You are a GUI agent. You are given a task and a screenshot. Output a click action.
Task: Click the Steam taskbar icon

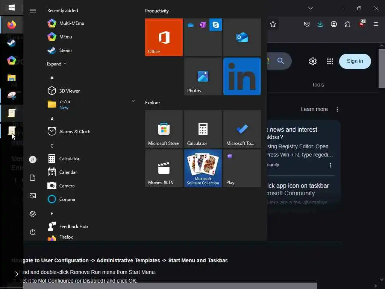pyautogui.click(x=12, y=43)
